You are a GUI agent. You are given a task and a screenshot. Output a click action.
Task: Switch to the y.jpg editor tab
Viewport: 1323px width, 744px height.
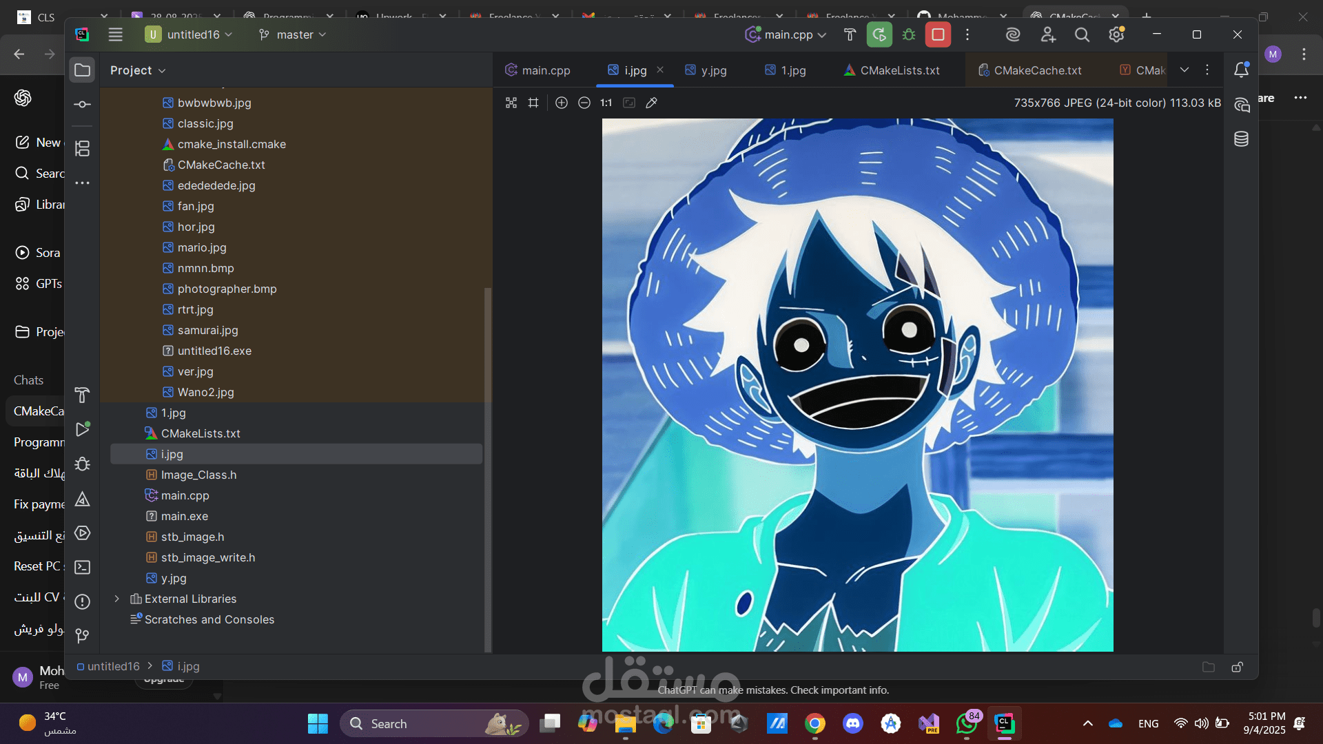point(706,70)
